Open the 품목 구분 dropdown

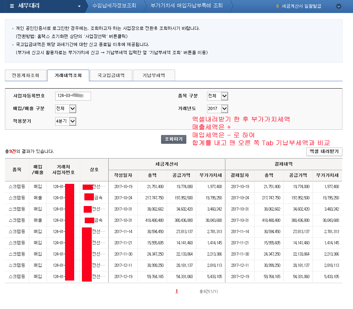click(x=217, y=96)
